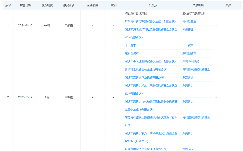Viewport: 243px width, 152px height.
Task: Open related institution 深圳小禾投资
Action: pyautogui.click(x=190, y=61)
